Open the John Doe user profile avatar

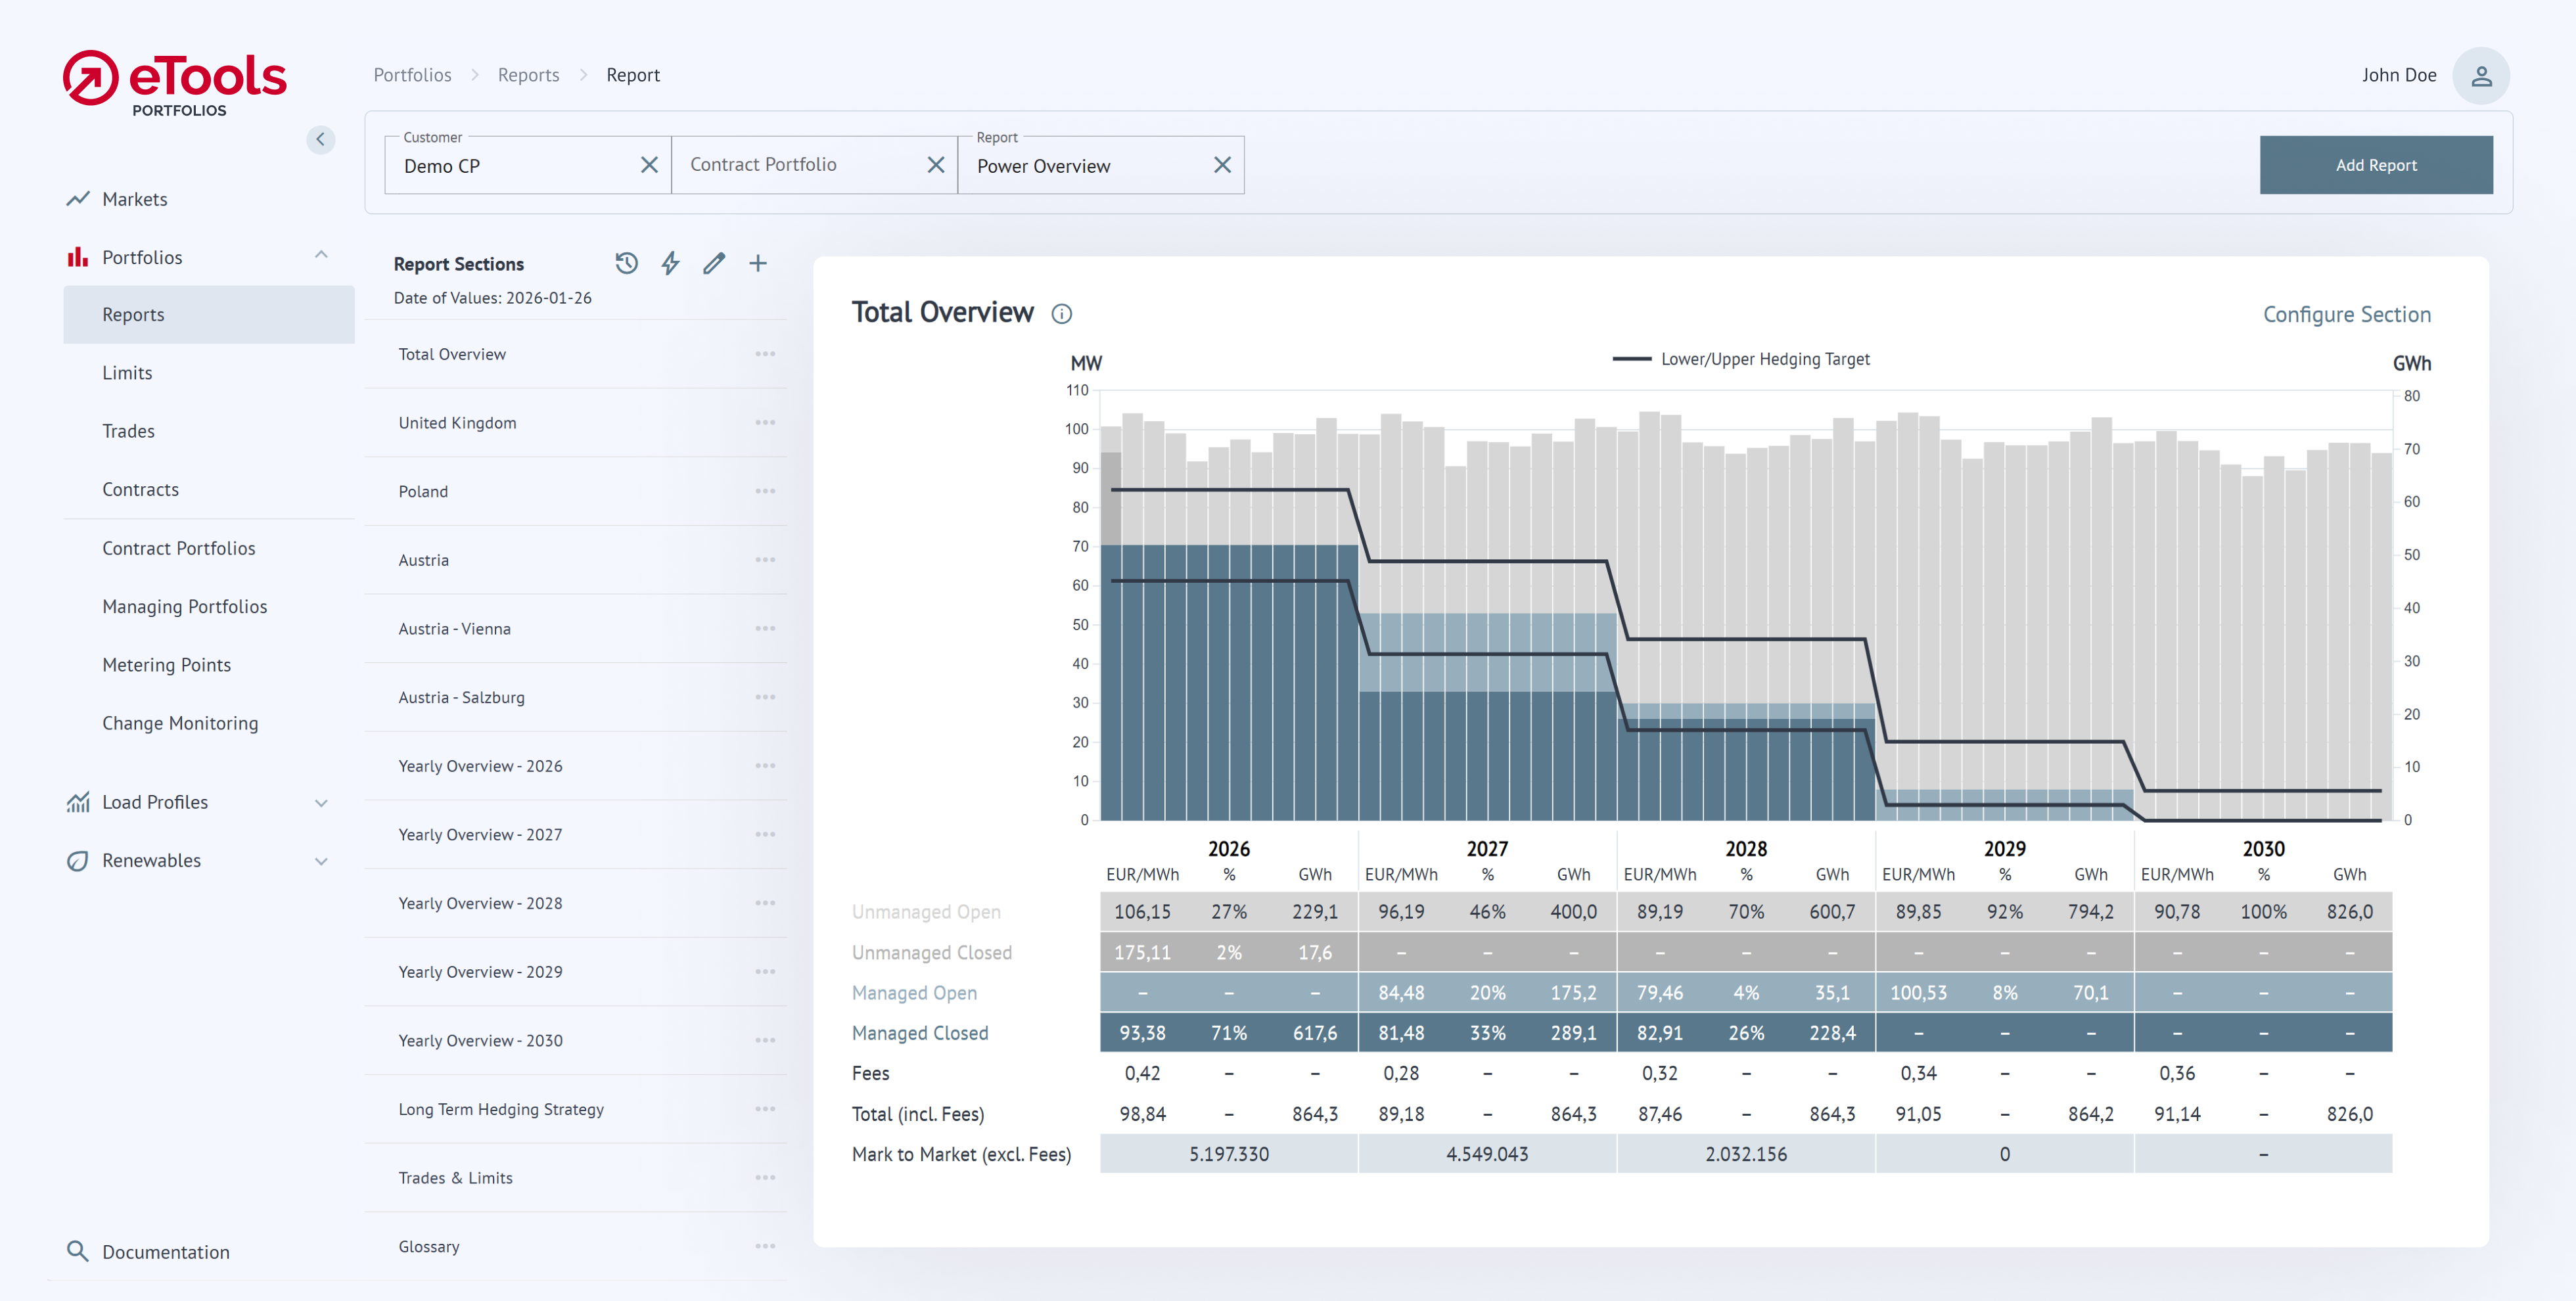point(2480,76)
